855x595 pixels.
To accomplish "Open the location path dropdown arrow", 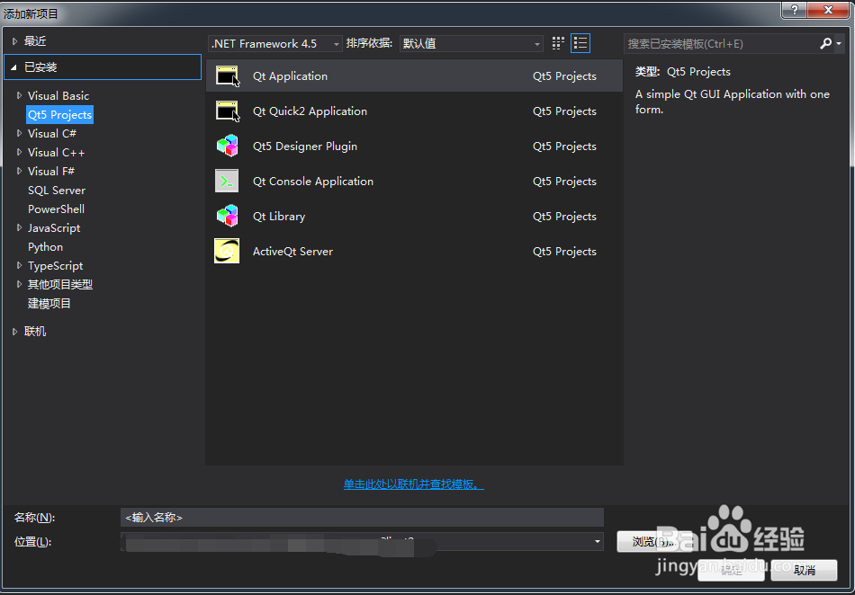I will [597, 542].
